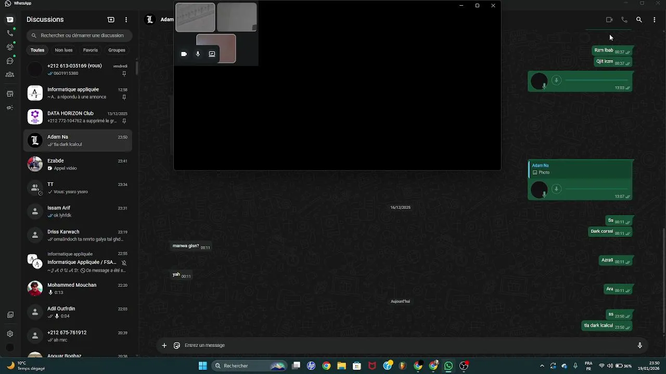The height and width of the screenshot is (374, 666).
Task: Click the quoted Adam Na Photo reply
Action: pos(580,169)
